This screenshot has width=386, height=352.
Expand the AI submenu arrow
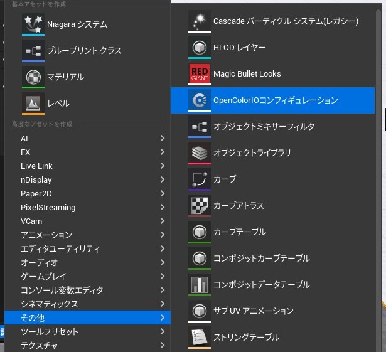pyautogui.click(x=162, y=138)
